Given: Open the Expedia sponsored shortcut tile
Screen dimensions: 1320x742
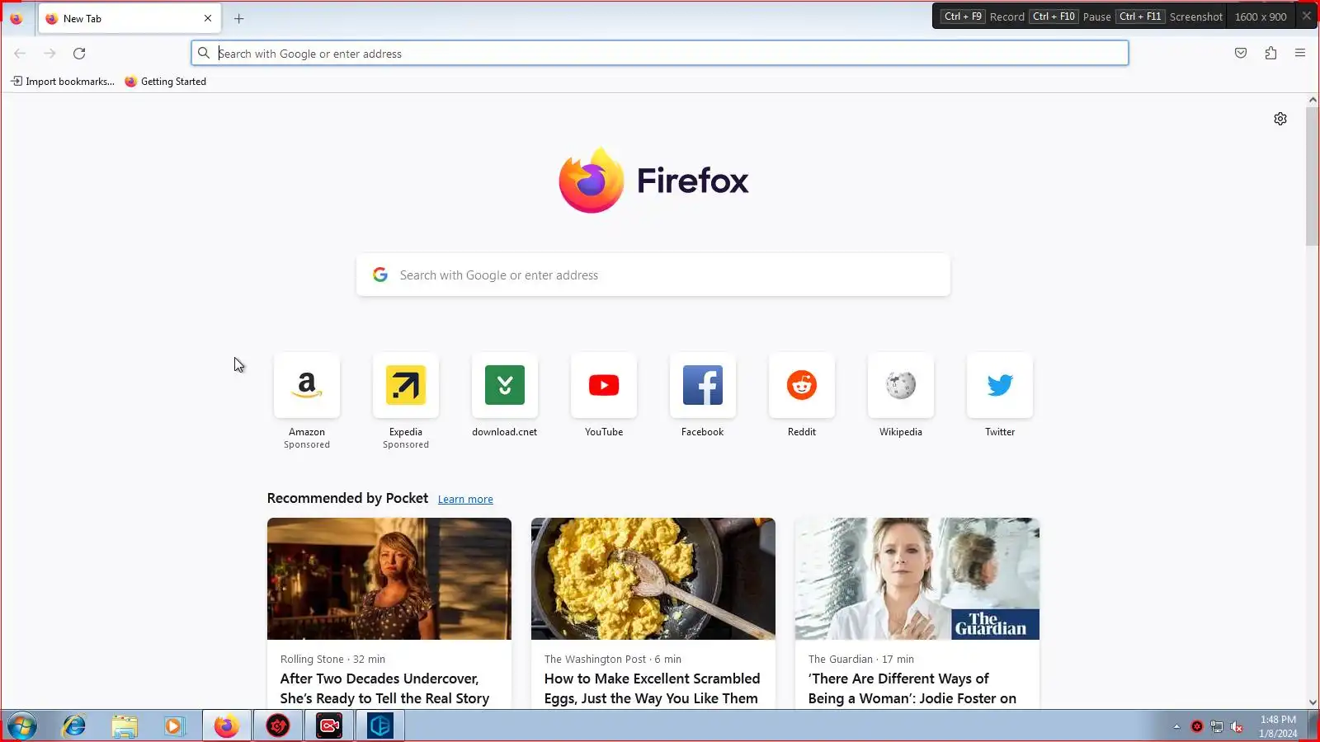Looking at the screenshot, I should 406,385.
